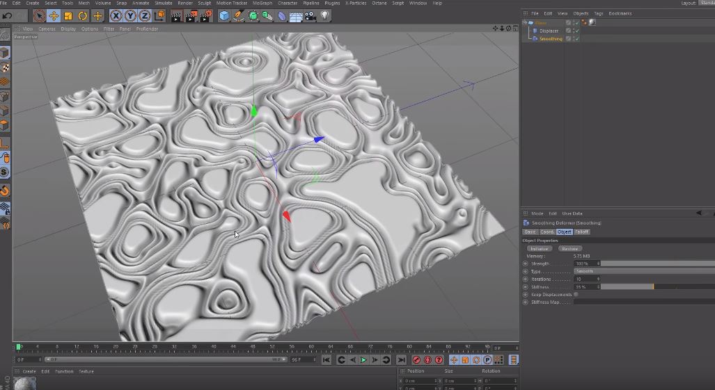Select the Move tool in top toolbar
This screenshot has width=715, height=390.
click(54, 17)
